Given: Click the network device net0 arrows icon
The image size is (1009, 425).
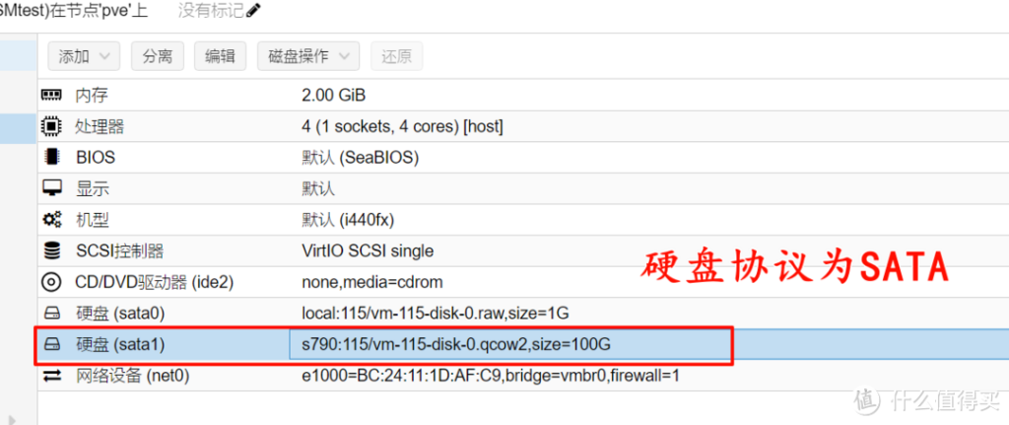Looking at the screenshot, I should click(x=51, y=376).
